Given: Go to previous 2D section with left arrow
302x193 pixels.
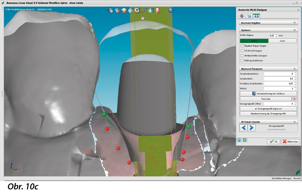Looking at the screenshot, I should point(244,128).
